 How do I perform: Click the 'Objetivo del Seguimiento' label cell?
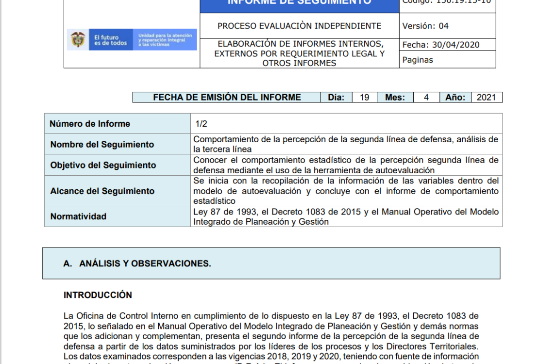[x=118, y=165]
